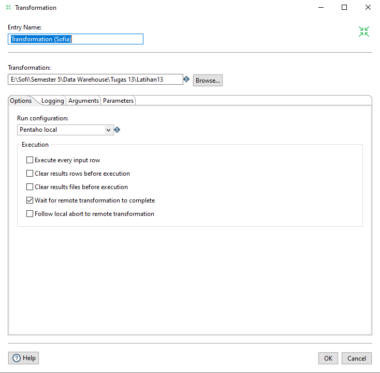The height and width of the screenshot is (373, 380).
Task: Click the variable icon beside the Transformation path
Action: [x=186, y=79]
